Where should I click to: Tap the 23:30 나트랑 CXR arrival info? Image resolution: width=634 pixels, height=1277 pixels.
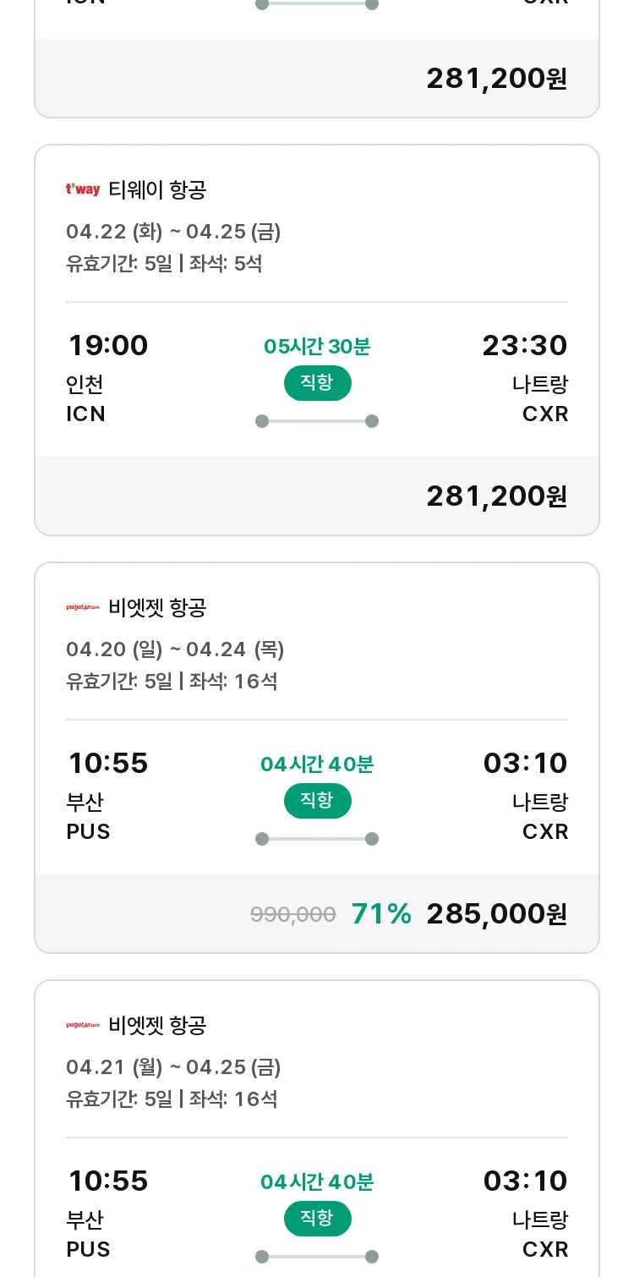(x=525, y=377)
